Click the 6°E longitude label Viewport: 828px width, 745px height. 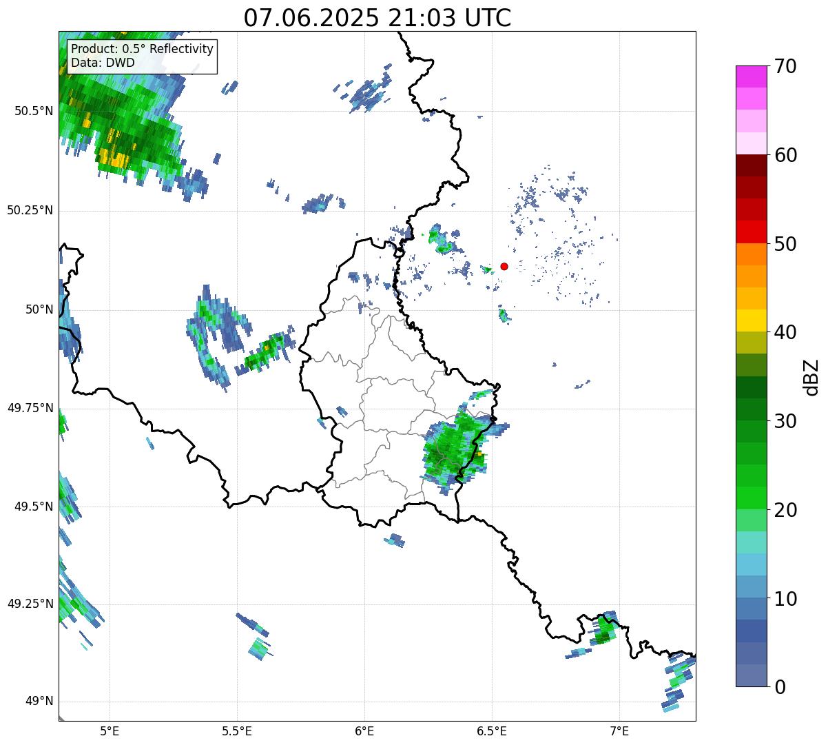point(364,731)
